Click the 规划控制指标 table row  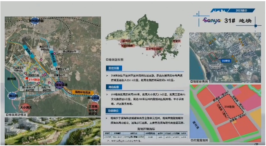tap(146, 137)
